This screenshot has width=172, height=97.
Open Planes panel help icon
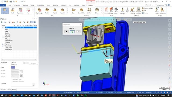pos(35,22)
